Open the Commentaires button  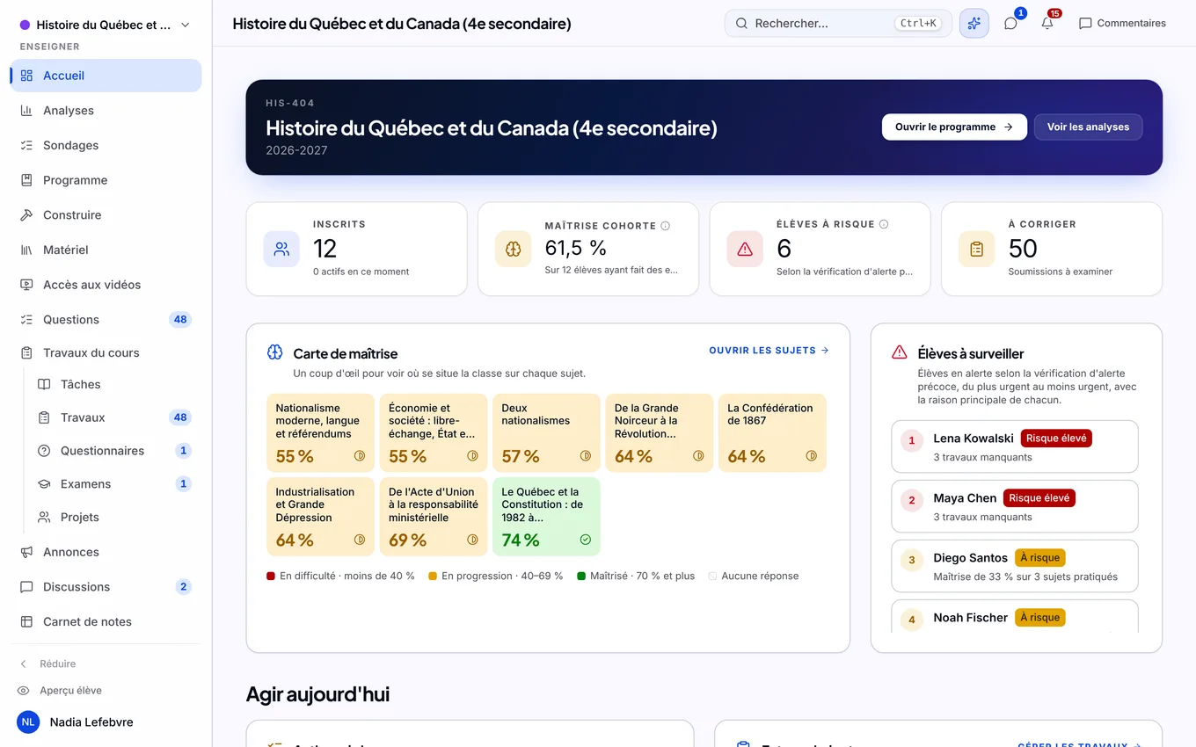coord(1122,24)
